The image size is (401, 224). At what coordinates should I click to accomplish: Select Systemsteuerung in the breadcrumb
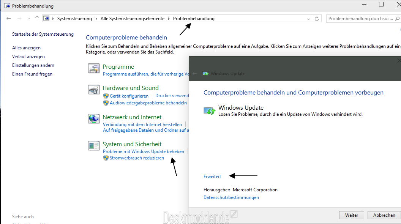coord(74,18)
